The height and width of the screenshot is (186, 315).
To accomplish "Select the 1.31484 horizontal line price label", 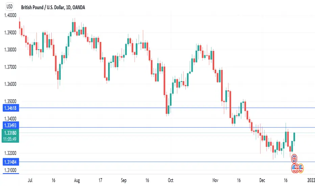I will click(x=10, y=162).
